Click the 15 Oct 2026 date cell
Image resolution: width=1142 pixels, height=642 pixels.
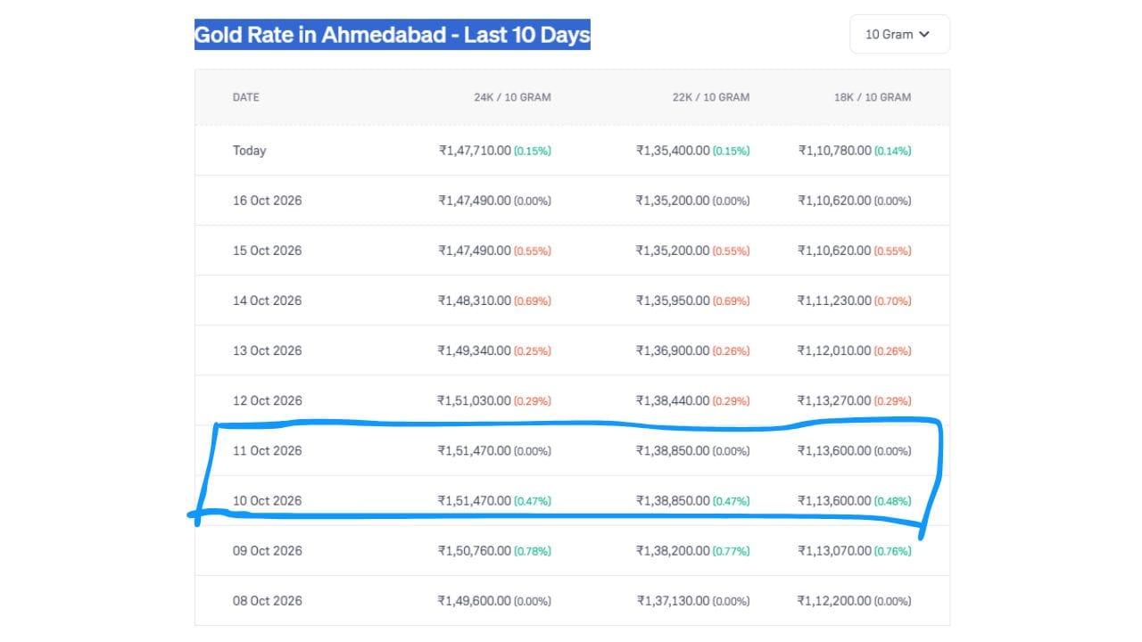(x=268, y=251)
